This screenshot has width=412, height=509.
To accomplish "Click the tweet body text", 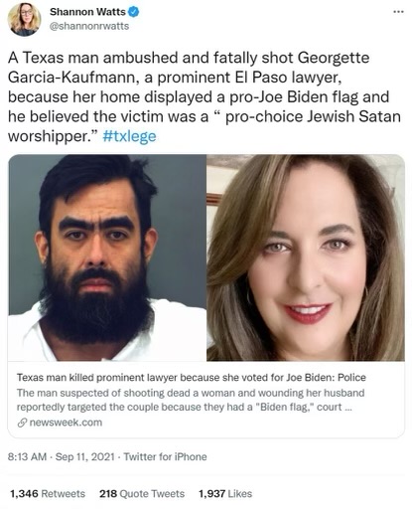I will point(205,96).
